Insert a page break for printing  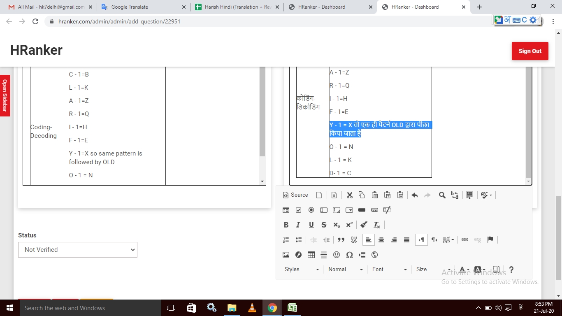(x=362, y=255)
